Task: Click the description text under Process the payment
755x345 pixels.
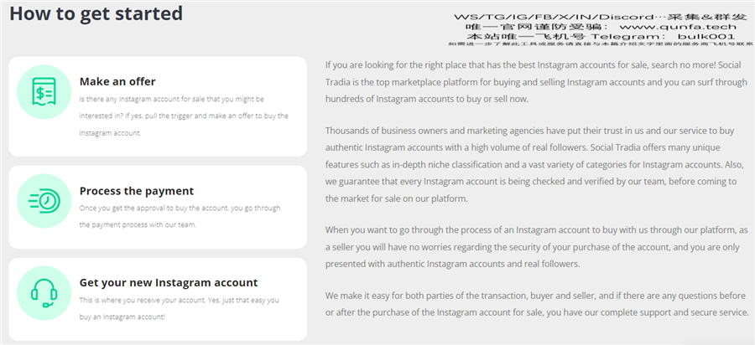Action: pos(180,216)
